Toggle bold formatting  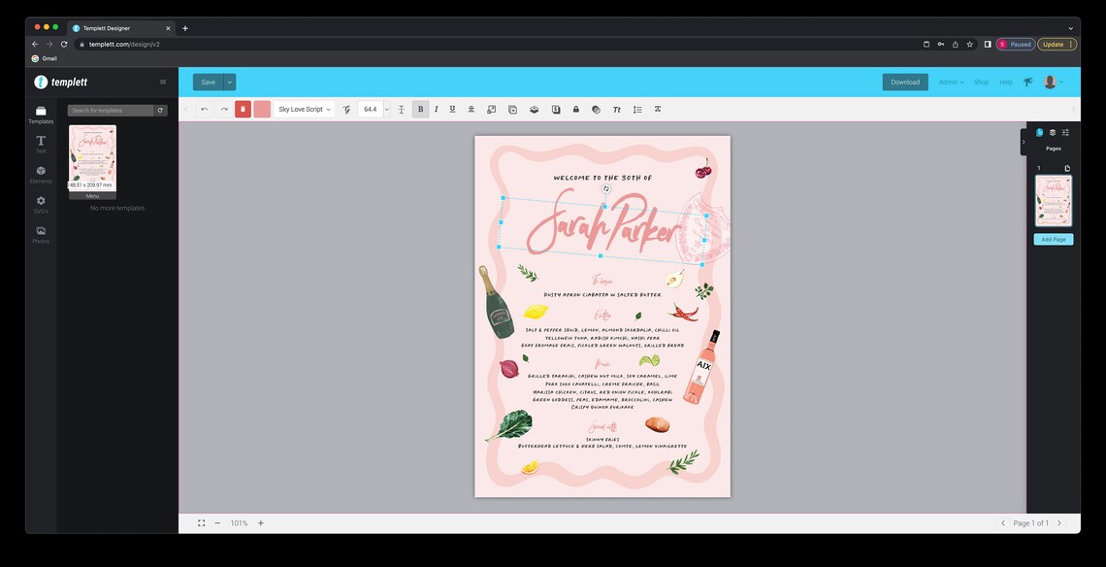pos(420,109)
